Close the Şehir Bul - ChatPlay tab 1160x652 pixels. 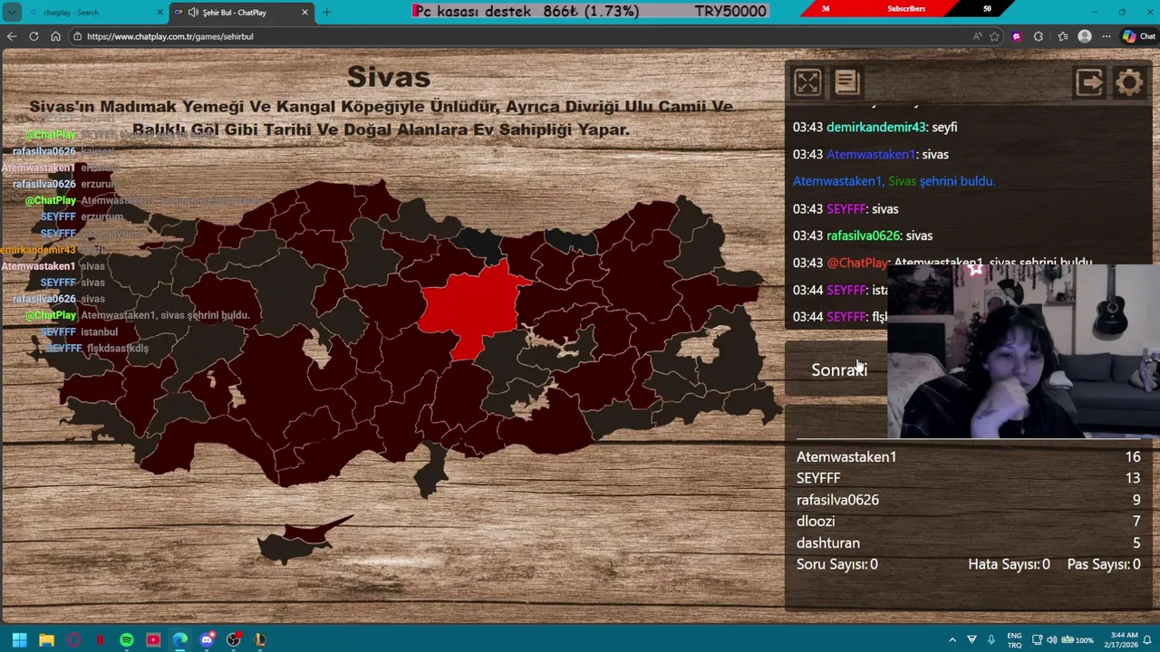pyautogui.click(x=305, y=12)
